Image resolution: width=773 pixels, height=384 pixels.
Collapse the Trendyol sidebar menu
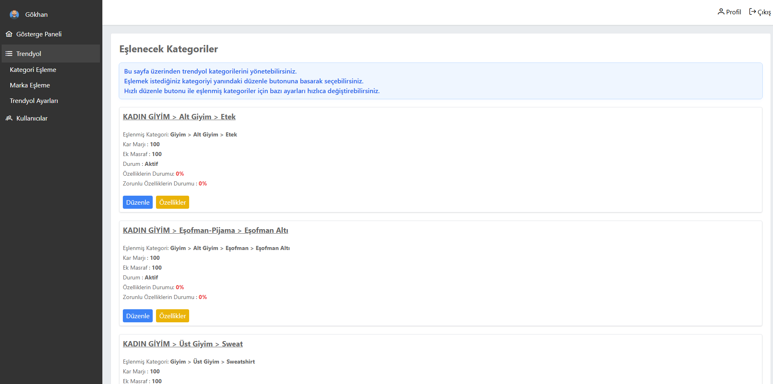pyautogui.click(x=29, y=54)
